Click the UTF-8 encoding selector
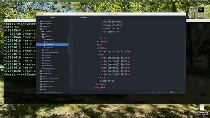The image size is (210, 118). [147, 92]
